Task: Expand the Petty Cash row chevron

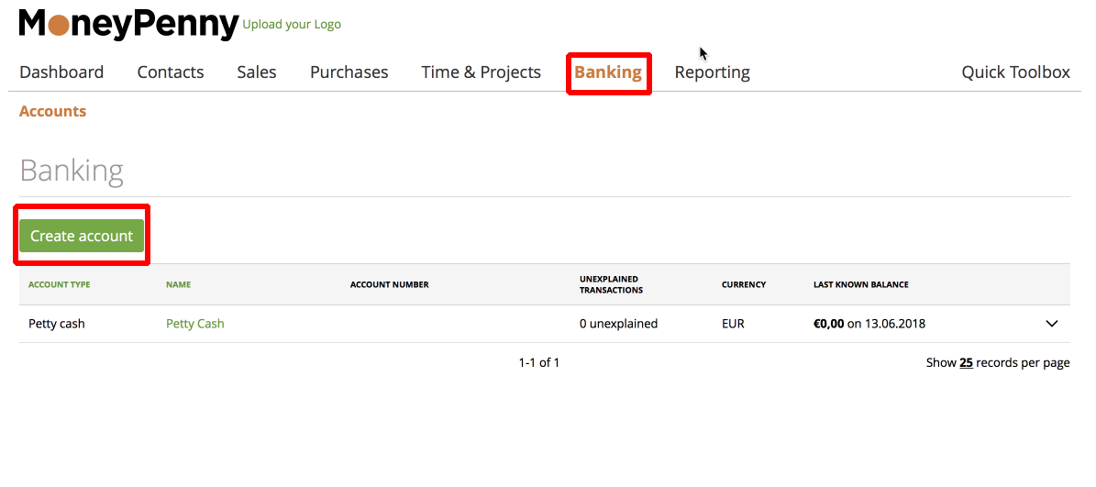Action: click(x=1051, y=324)
